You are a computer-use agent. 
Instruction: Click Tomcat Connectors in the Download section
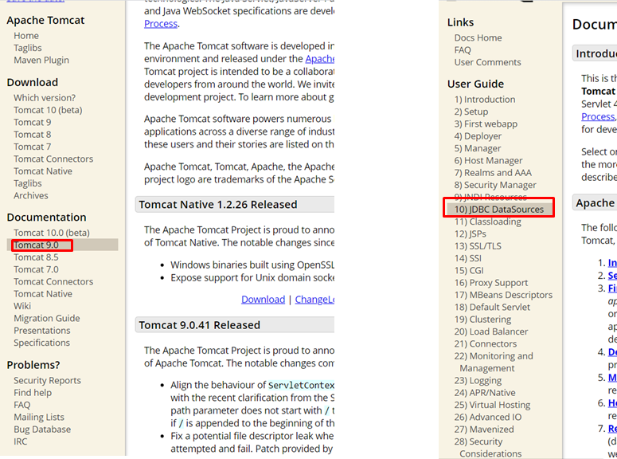coord(53,159)
